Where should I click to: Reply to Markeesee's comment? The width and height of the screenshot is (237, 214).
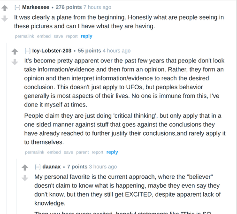click(x=86, y=36)
